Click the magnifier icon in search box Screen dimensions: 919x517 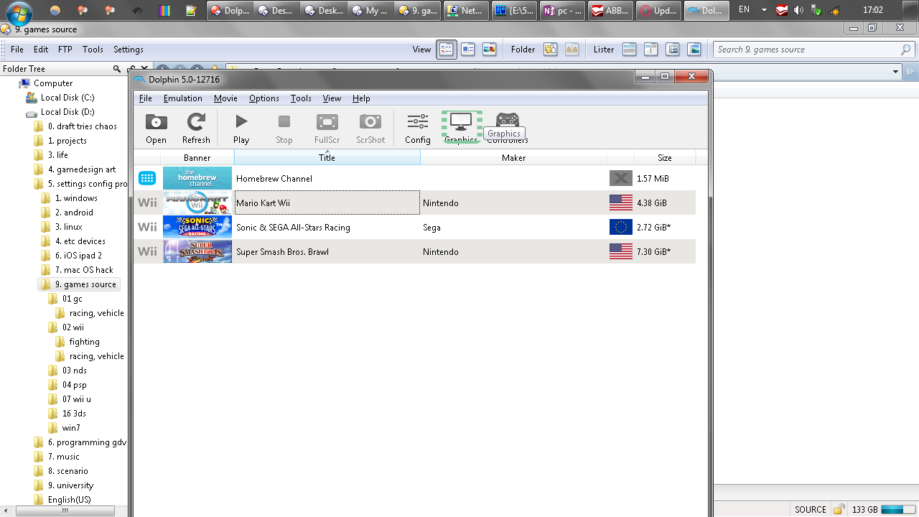pos(906,50)
